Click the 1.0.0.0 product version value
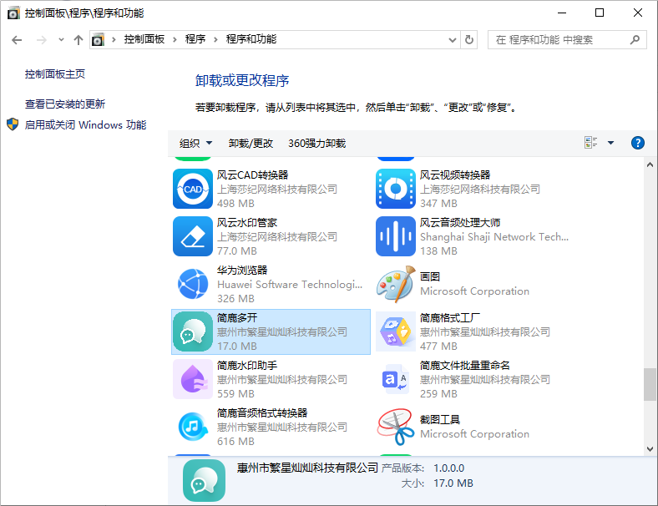Image resolution: width=658 pixels, height=506 pixels. (x=448, y=468)
